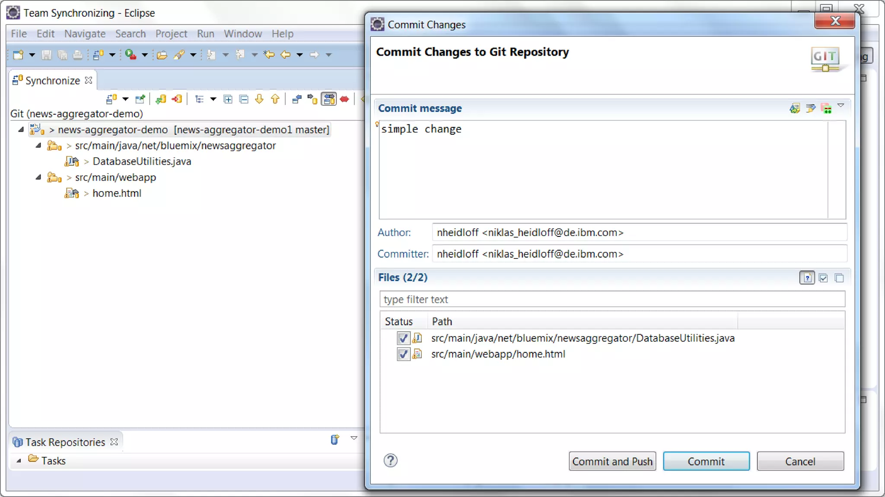Uncheck src/main/webapp/home.html checkbox
The height and width of the screenshot is (497, 885).
coord(403,354)
